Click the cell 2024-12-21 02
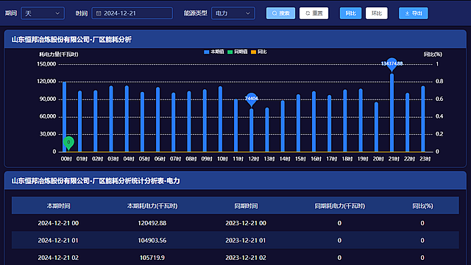Viewport: 471px width, 265px height. pos(58,258)
